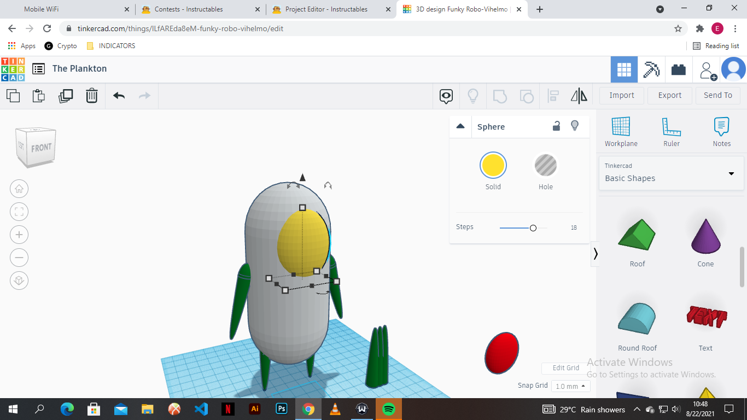Collapse the shapes panel chevron
Screen dimensions: 747x420
(596, 254)
